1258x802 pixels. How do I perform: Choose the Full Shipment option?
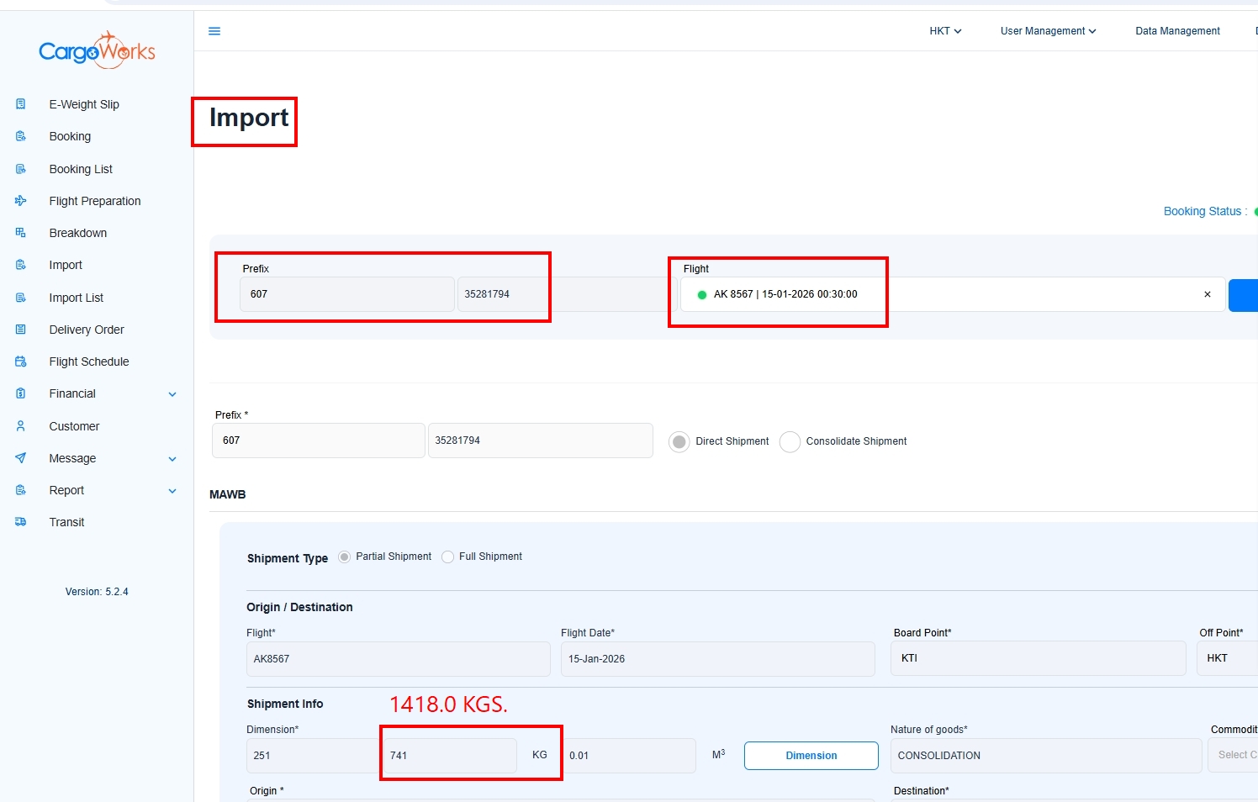click(448, 557)
